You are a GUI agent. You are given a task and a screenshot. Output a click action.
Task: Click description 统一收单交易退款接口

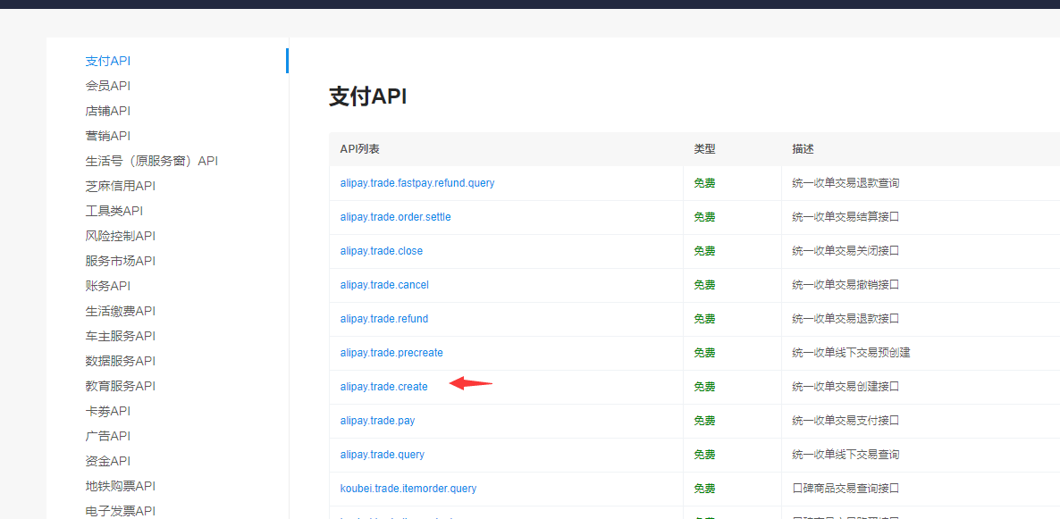pos(845,318)
